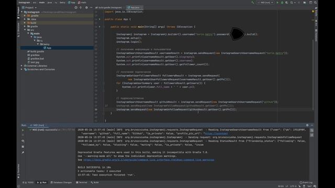The height and width of the screenshot is (188, 335).
Task: Open the Database side panel tab
Action: 316,35
